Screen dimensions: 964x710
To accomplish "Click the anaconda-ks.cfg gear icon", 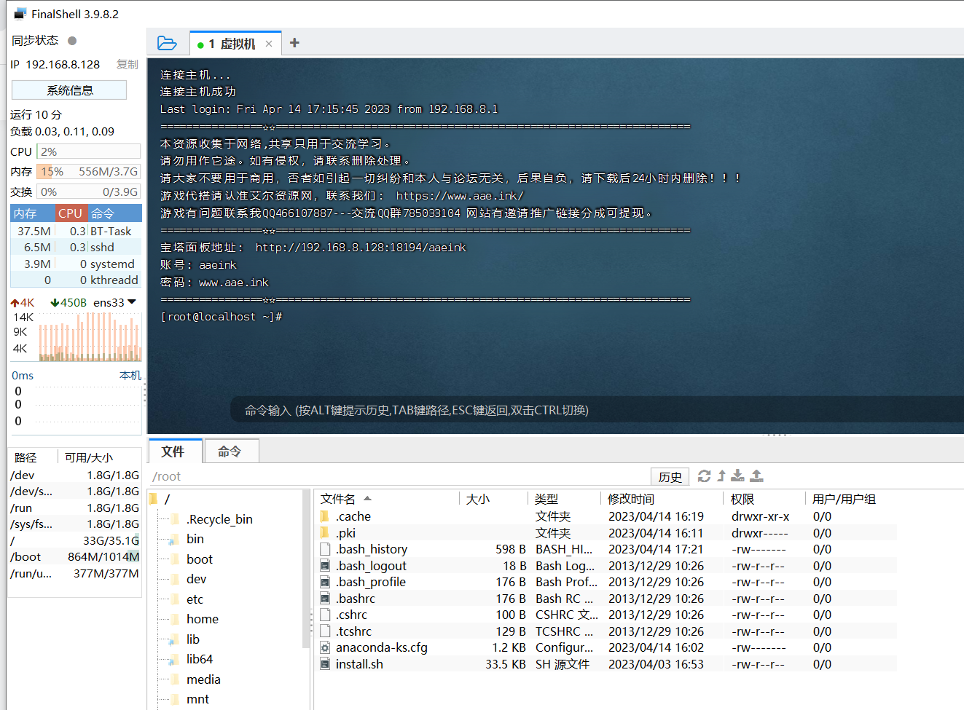I will coord(325,647).
